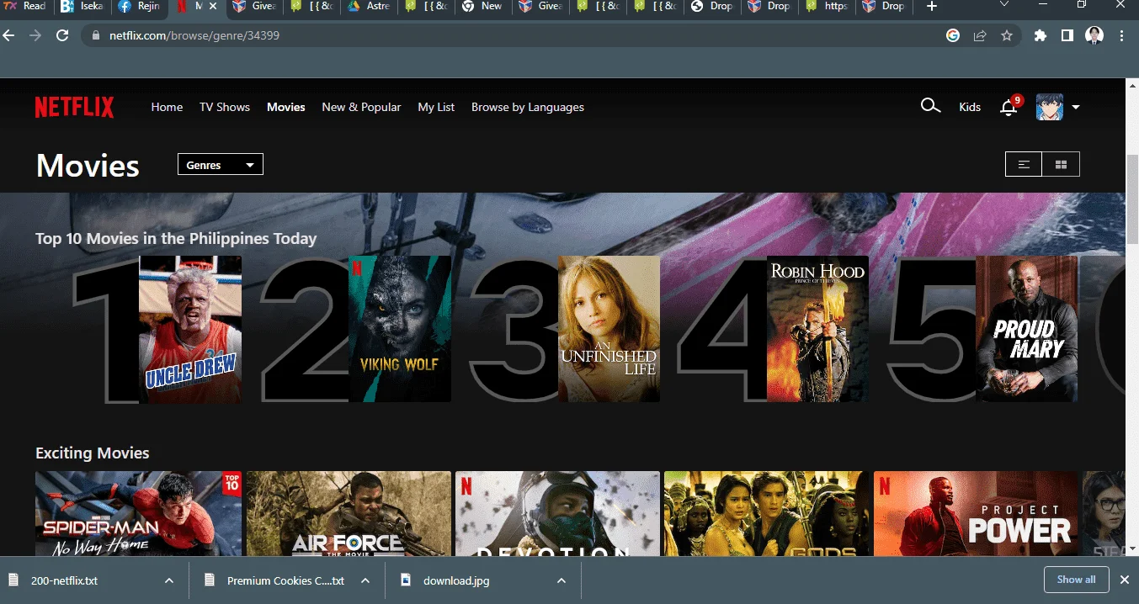Screen dimensions: 1139x604
Task: Open the notifications bell icon
Action: 1009,107
